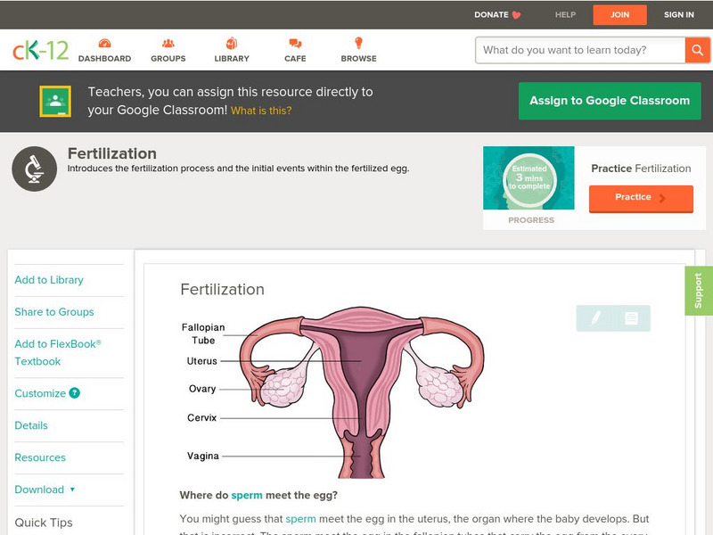Click the HELP link in top bar

click(565, 15)
